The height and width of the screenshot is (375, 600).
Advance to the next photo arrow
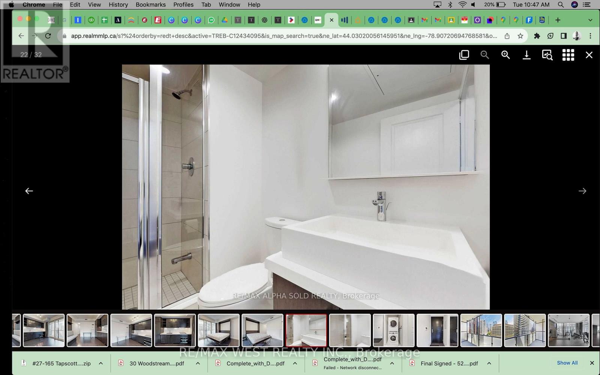point(582,191)
